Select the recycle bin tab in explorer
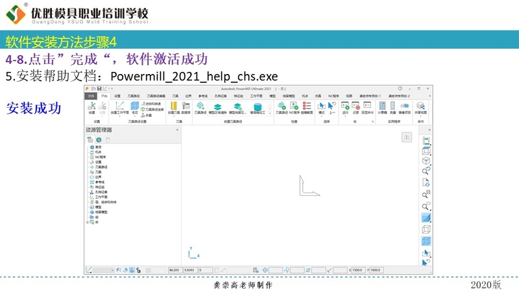This screenshot has height=292, width=519. click(x=108, y=140)
